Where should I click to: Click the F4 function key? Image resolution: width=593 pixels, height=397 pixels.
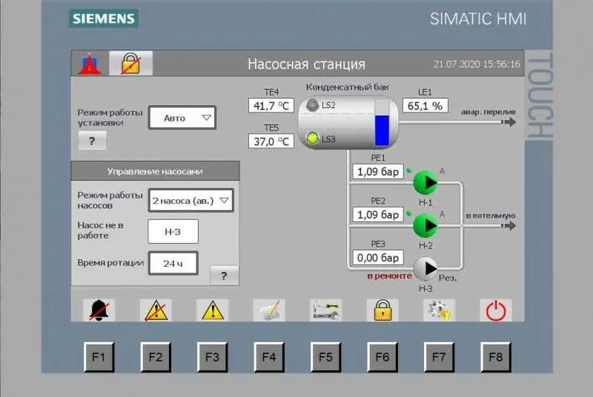pos(269,357)
